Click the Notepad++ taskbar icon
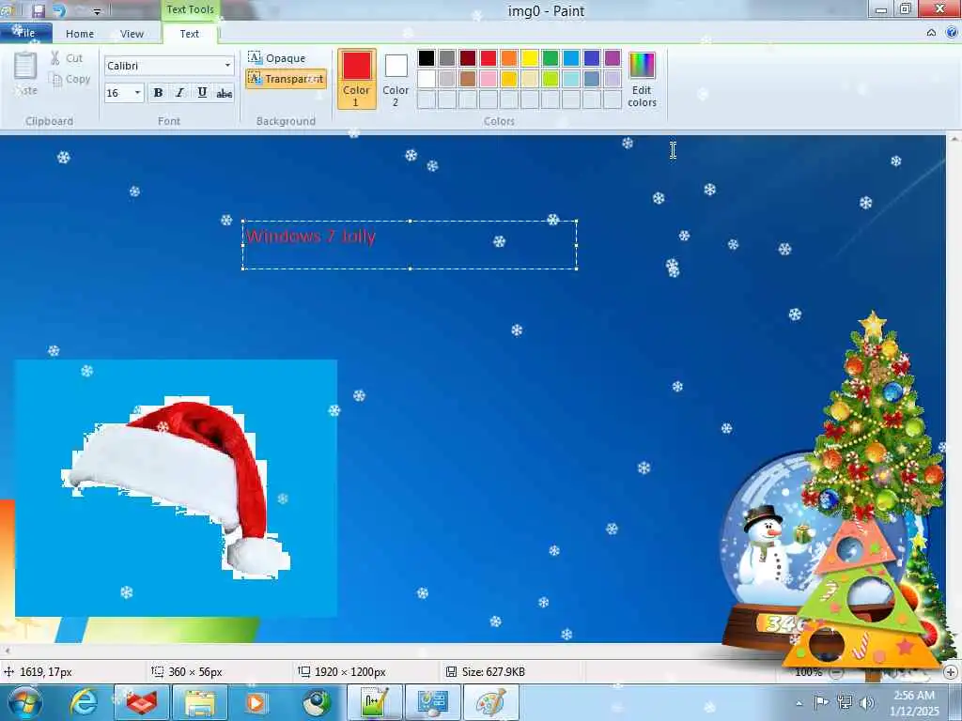 [x=375, y=702]
